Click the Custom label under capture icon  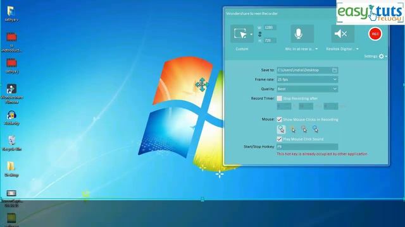(x=242, y=49)
